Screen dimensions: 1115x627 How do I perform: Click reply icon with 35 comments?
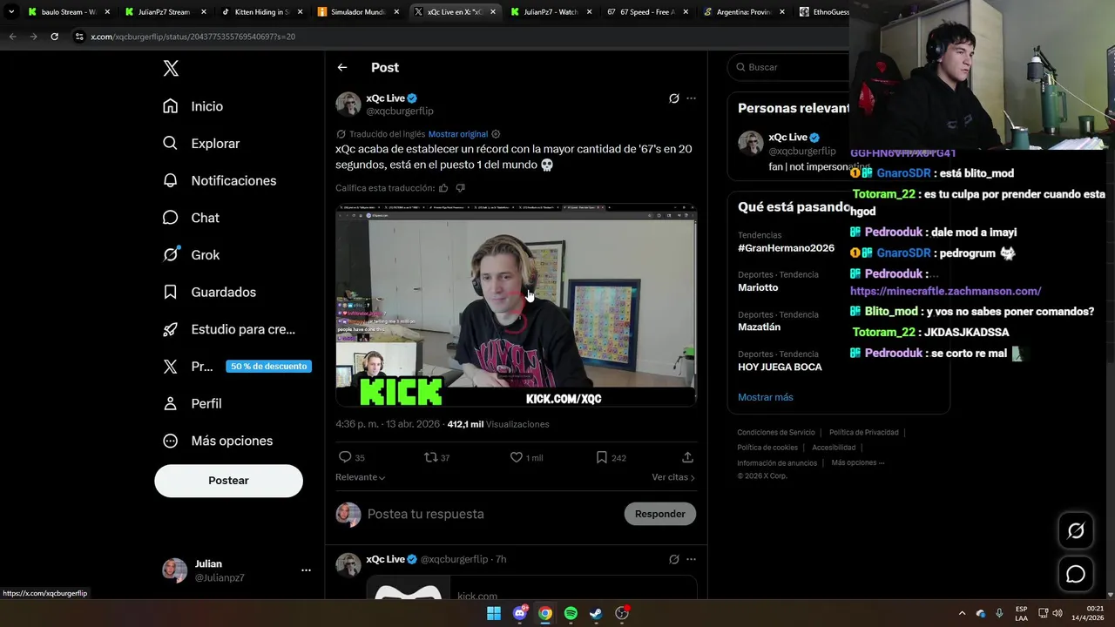(345, 457)
